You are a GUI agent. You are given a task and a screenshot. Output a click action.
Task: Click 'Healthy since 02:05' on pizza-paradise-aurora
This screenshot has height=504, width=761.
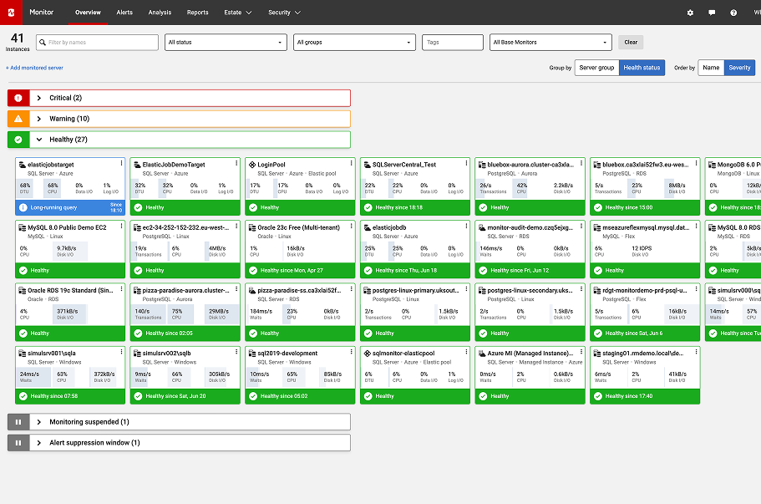point(169,333)
